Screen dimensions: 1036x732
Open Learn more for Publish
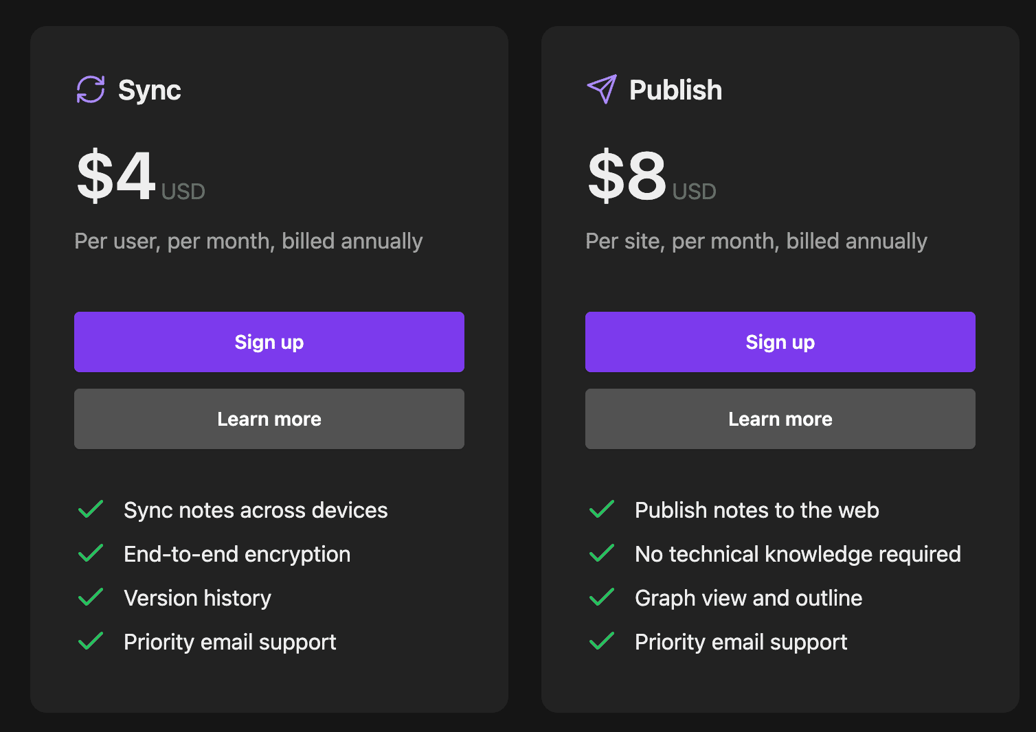coord(780,419)
